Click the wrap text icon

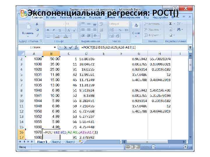tap(101, 24)
